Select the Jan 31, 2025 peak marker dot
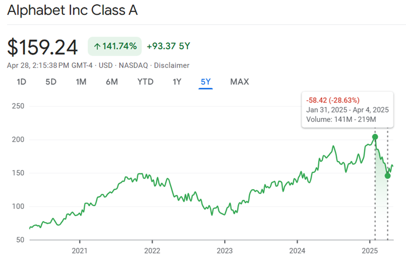The height and width of the screenshot is (259, 406). pos(375,137)
